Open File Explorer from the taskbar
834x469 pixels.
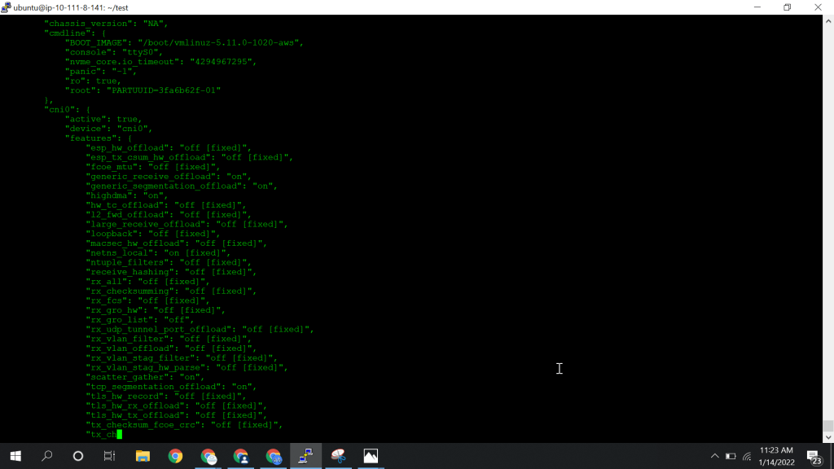coord(143,457)
